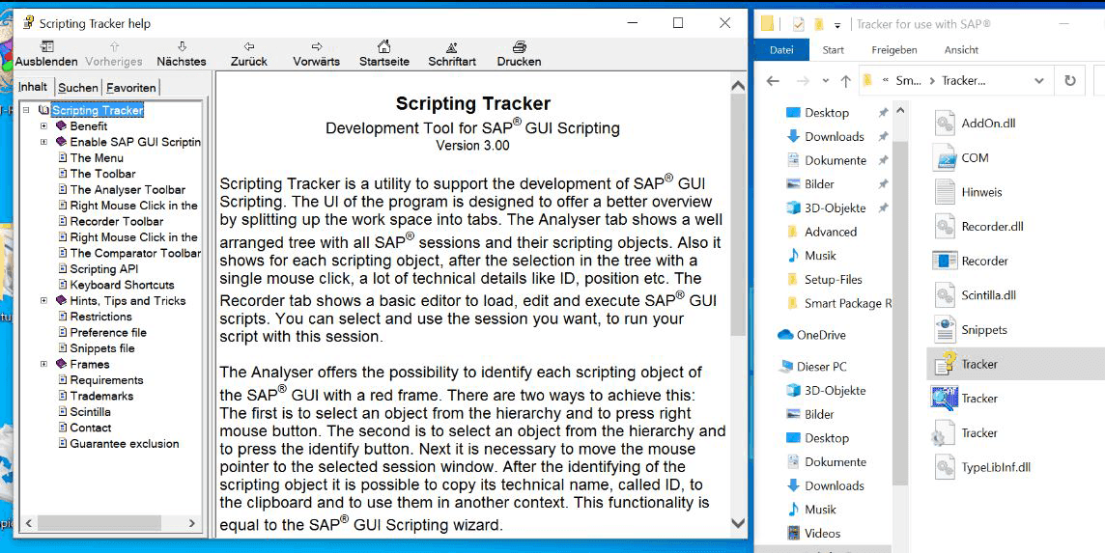Refresh the Explorer folder view
The image size is (1105, 553).
1070,80
